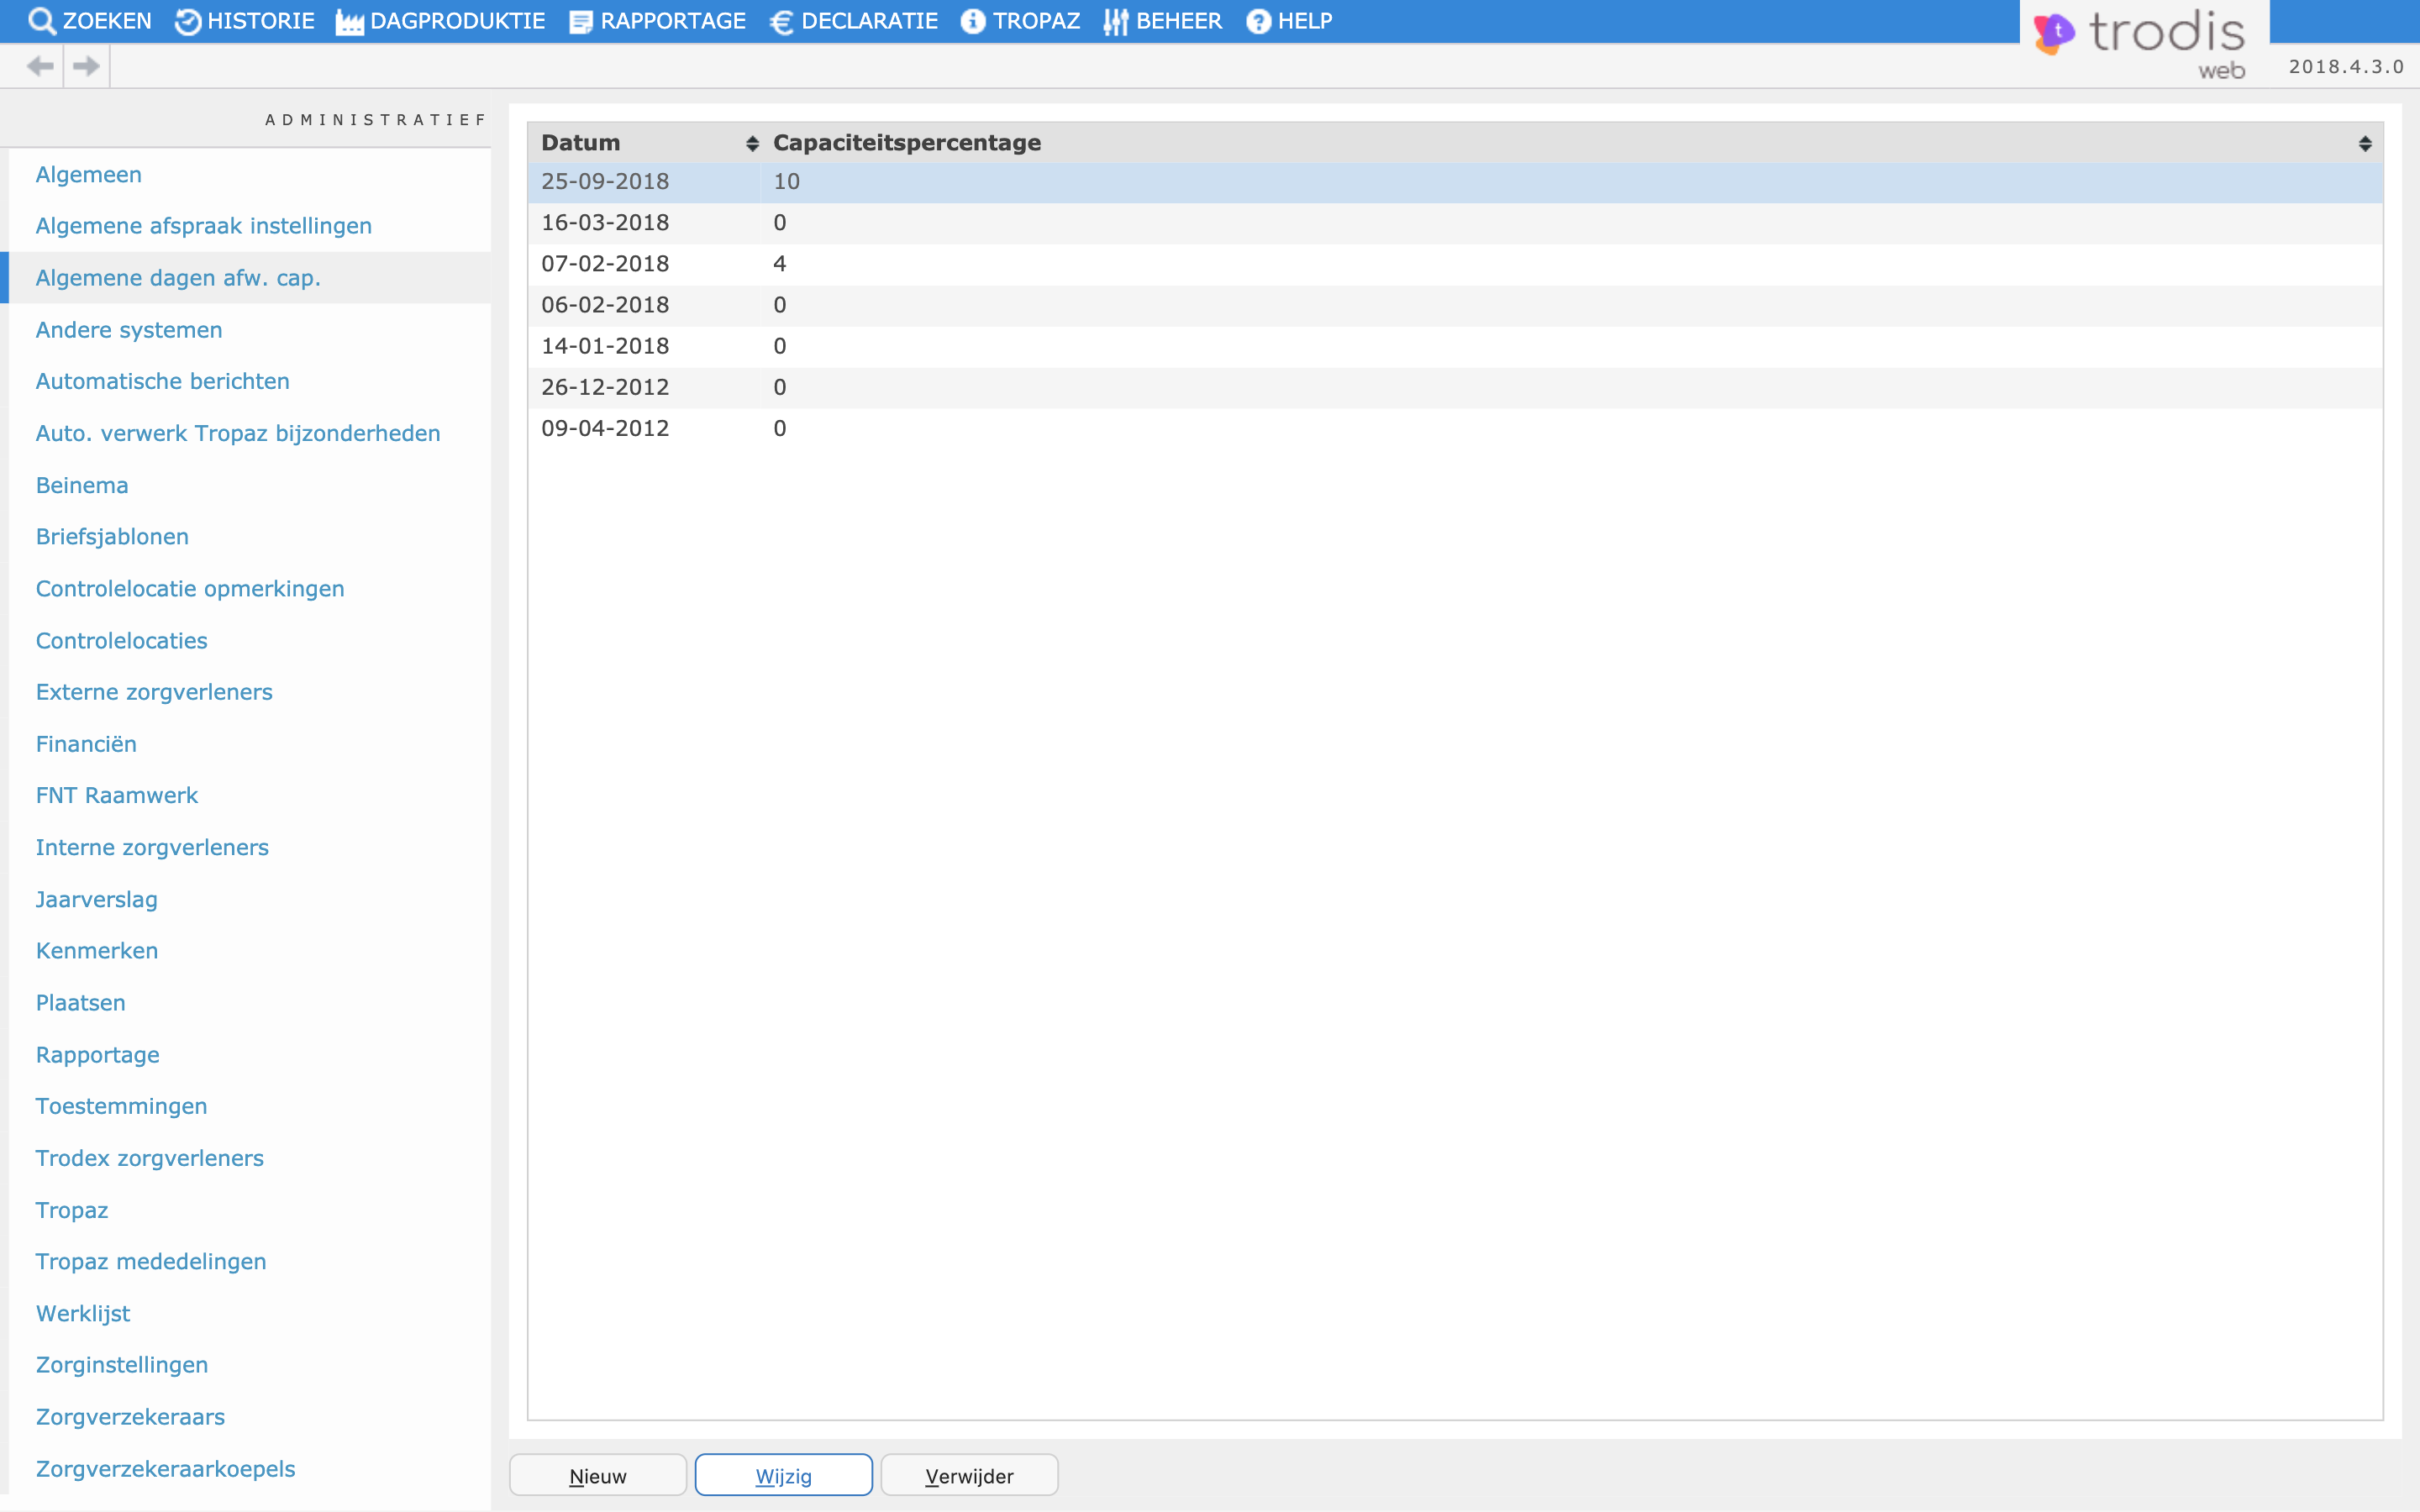The height and width of the screenshot is (1512, 2420).
Task: Go back with the left arrow
Action: click(x=40, y=66)
